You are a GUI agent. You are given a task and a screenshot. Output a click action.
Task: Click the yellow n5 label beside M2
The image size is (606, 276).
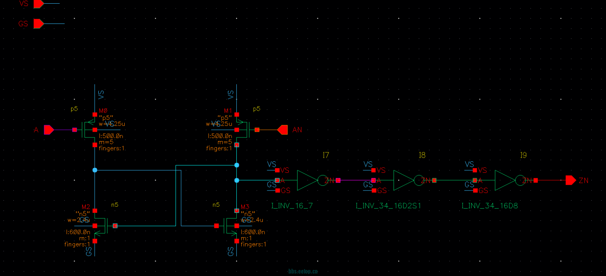[x=115, y=205]
